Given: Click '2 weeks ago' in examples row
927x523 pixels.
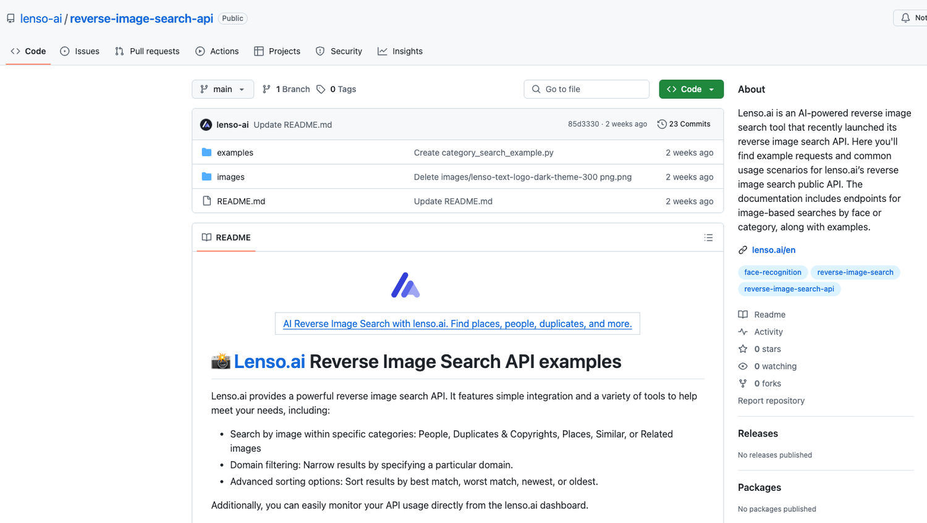Looking at the screenshot, I should 690,153.
